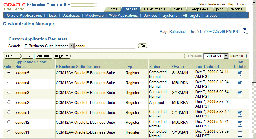256x139 pixels.
Task: Click the search text field containing concu
Action: [x=105, y=46]
